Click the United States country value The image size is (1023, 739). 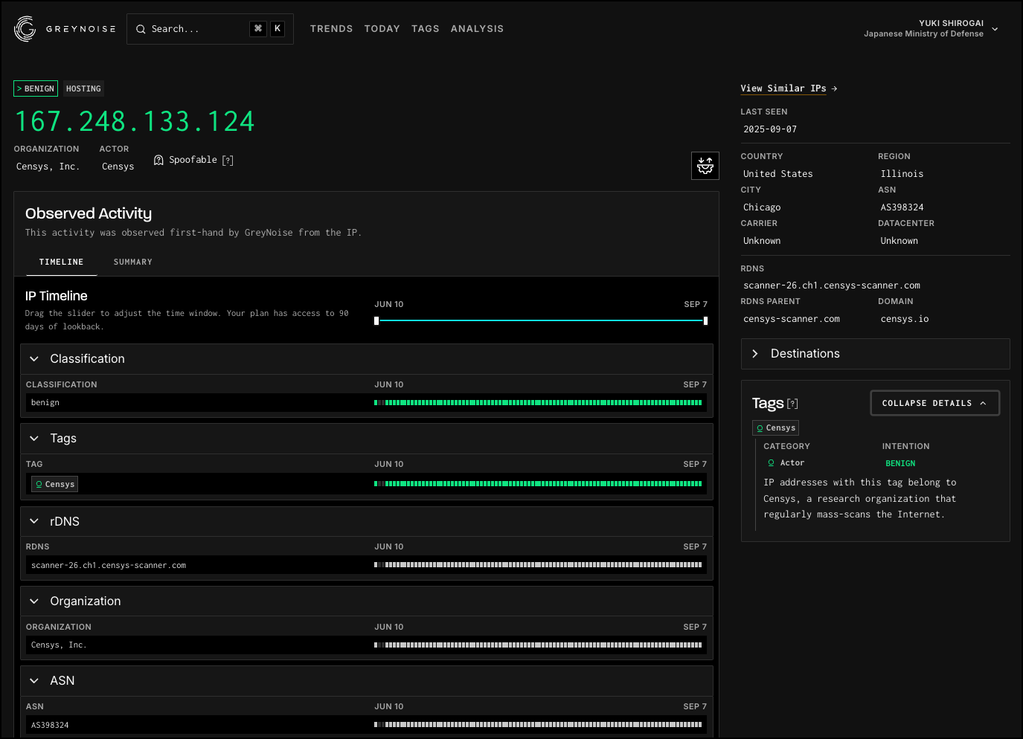(x=778, y=174)
